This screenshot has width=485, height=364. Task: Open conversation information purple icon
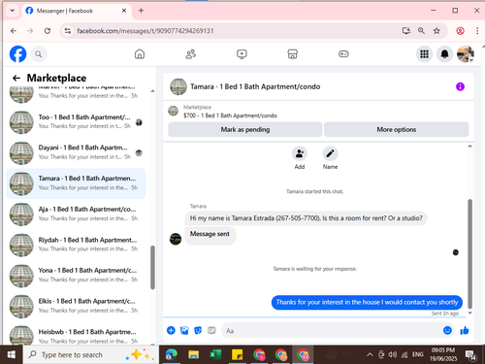460,86
